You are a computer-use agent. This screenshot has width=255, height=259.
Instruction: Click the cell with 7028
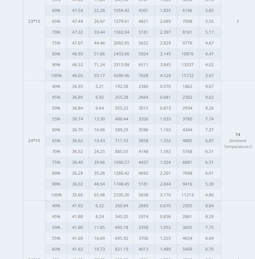coord(144,76)
